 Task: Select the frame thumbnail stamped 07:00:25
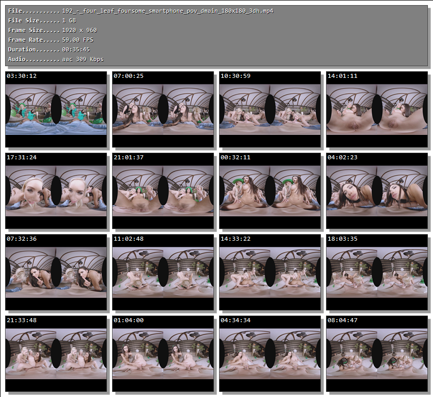(x=163, y=109)
